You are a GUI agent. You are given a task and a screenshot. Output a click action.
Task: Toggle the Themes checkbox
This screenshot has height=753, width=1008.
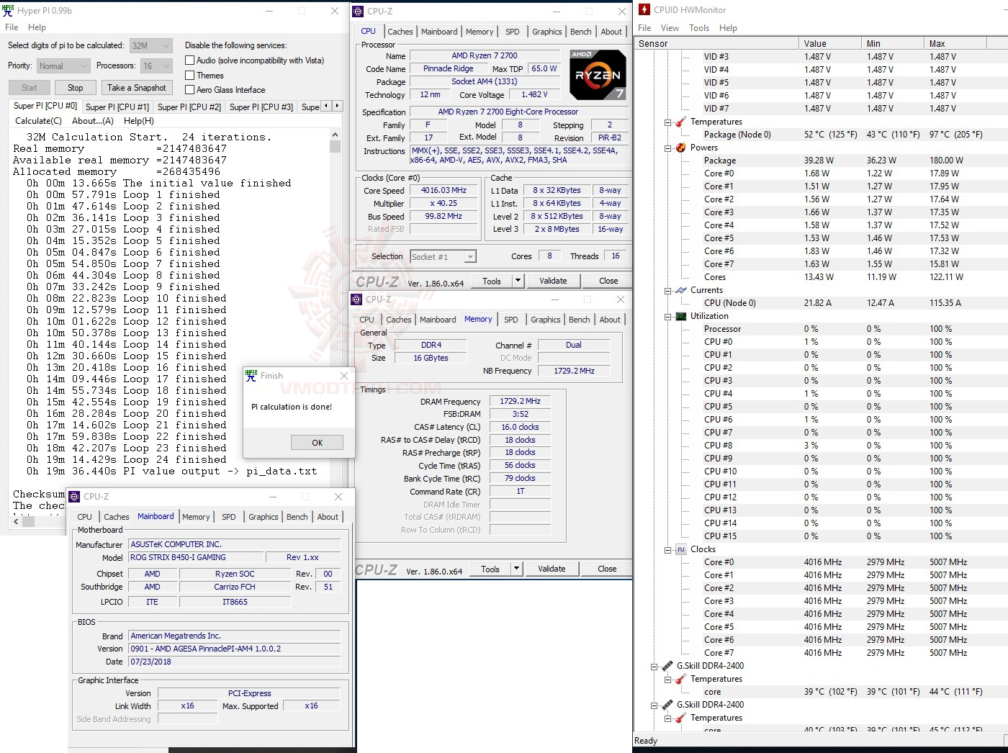click(x=190, y=75)
